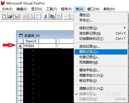
Task: Open the 显示(V) menu
Action: point(37,9)
